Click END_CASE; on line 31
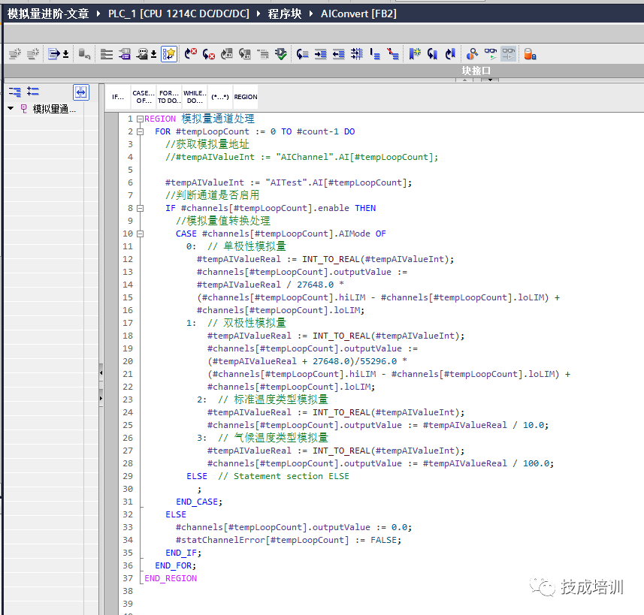 tap(199, 502)
